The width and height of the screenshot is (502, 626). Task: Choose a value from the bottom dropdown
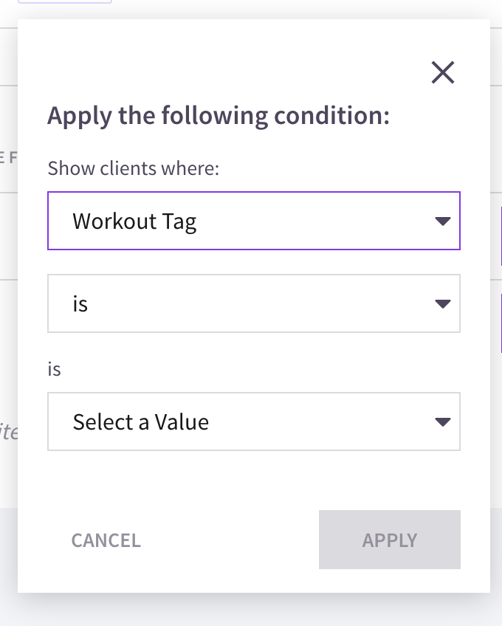click(x=254, y=422)
